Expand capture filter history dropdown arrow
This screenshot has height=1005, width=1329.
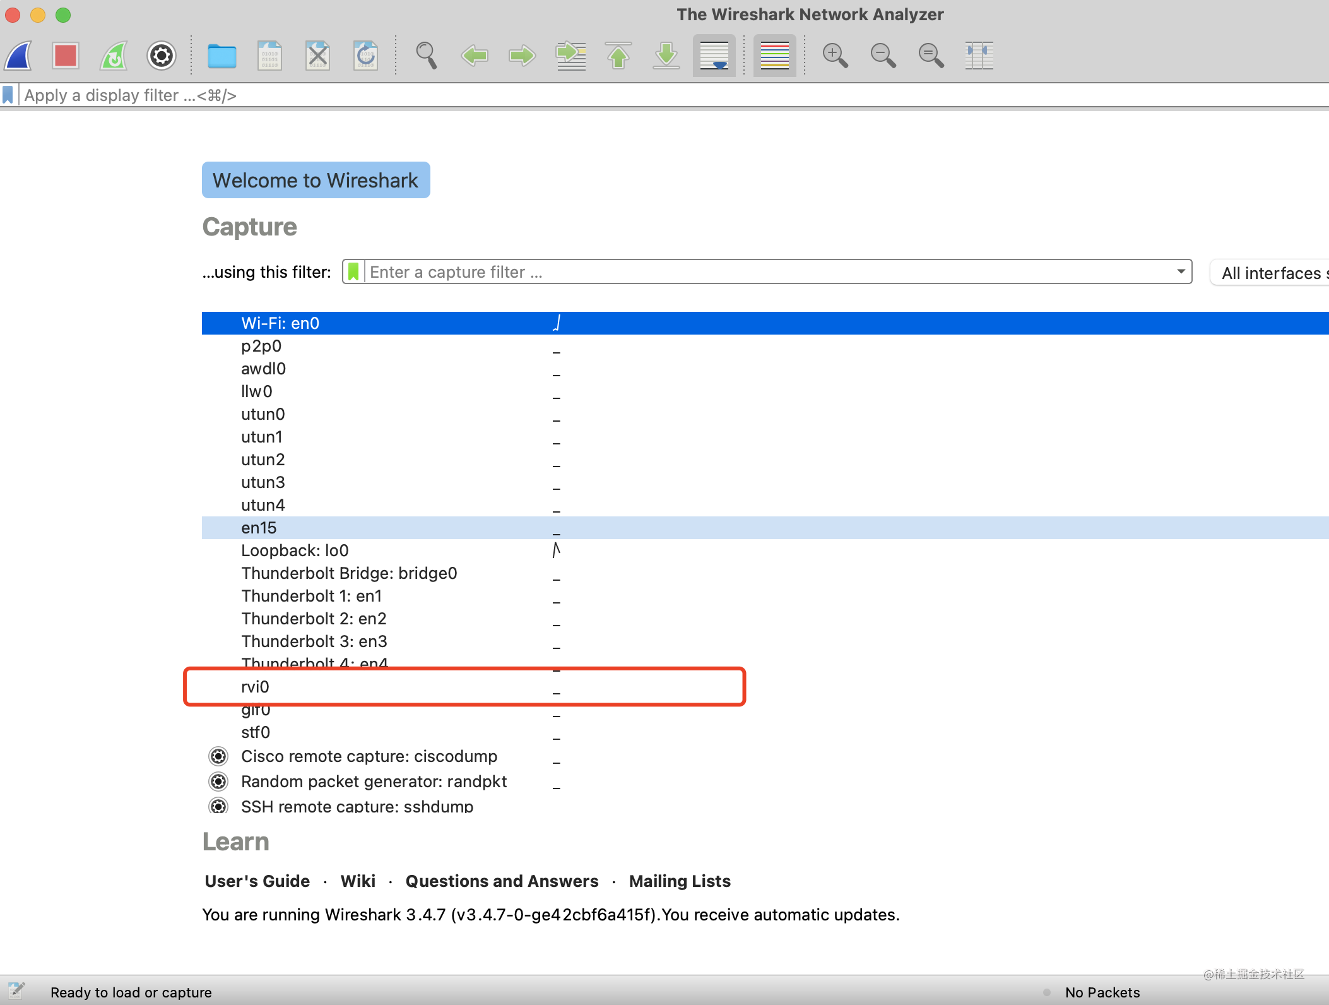(x=1181, y=271)
